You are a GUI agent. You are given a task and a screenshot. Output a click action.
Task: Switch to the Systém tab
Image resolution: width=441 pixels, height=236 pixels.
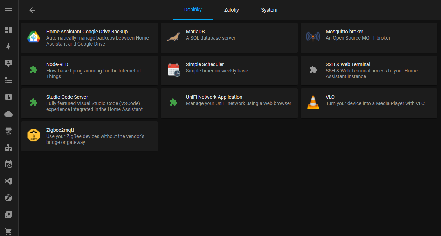tap(269, 10)
